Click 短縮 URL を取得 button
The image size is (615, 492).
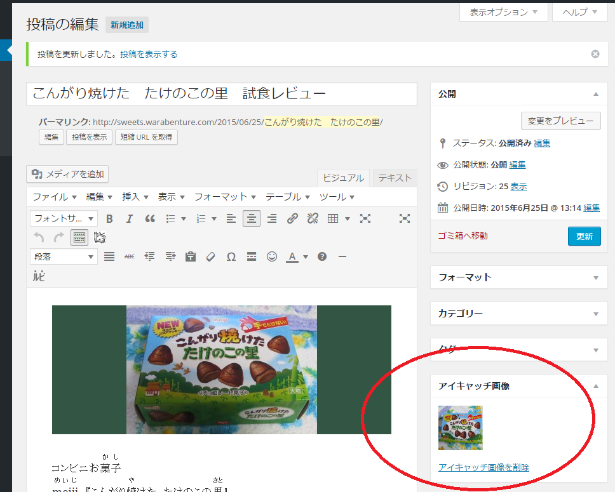[146, 137]
